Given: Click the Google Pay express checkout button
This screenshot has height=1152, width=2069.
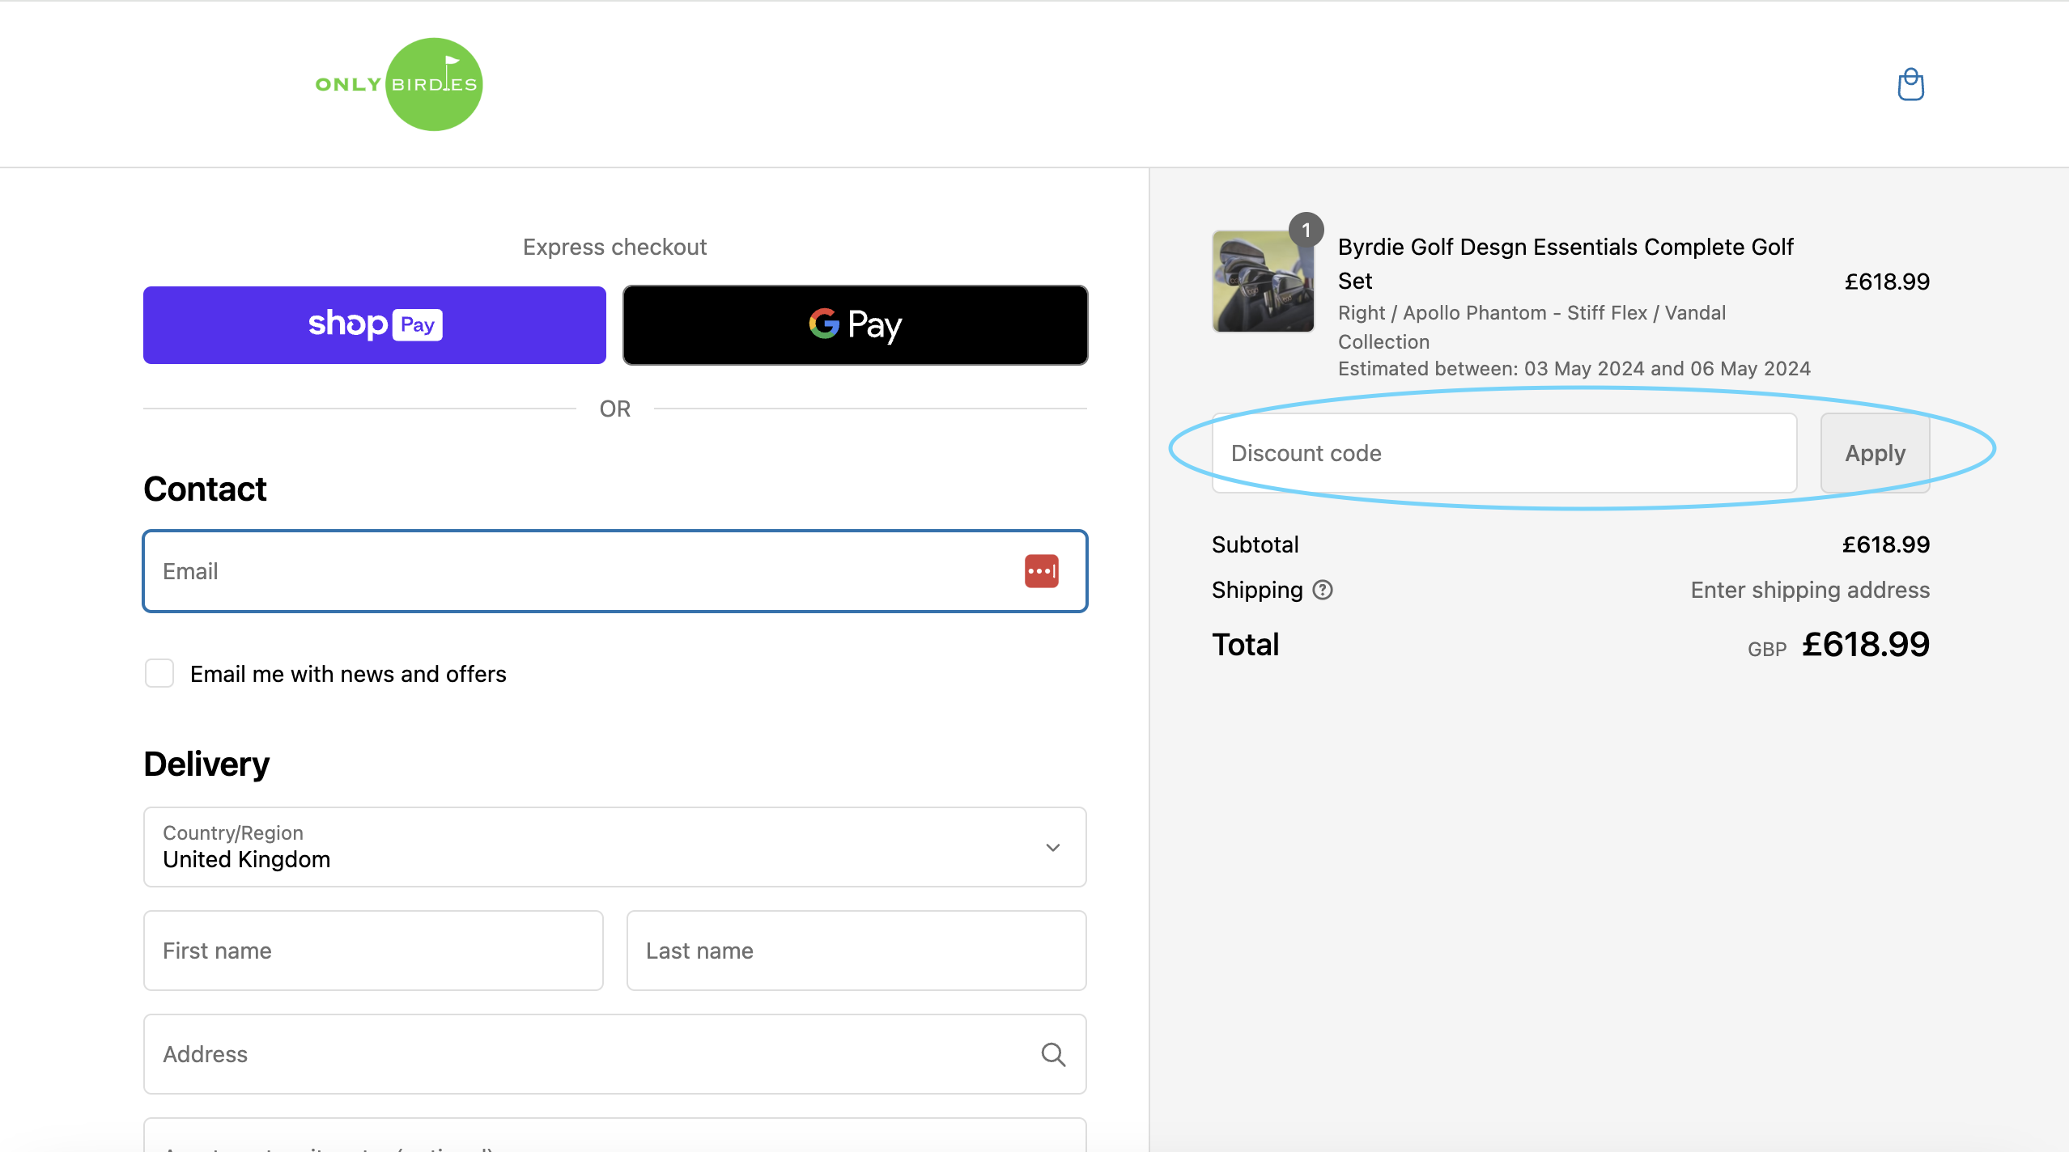Looking at the screenshot, I should tap(857, 324).
